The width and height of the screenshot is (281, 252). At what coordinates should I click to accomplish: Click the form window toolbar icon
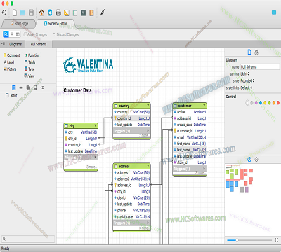click(75, 13)
